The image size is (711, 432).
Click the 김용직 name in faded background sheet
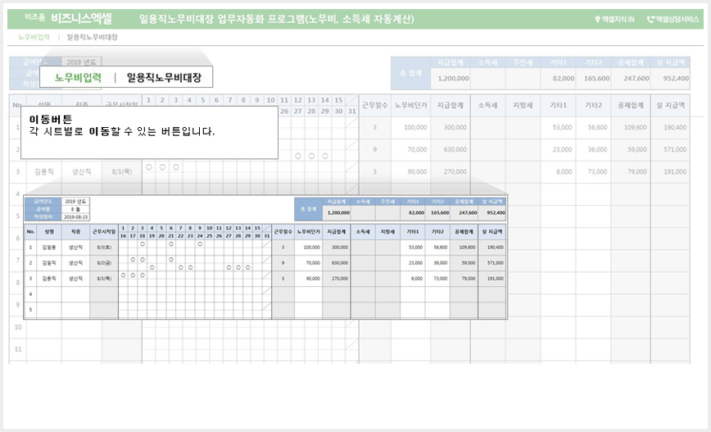pyautogui.click(x=44, y=171)
